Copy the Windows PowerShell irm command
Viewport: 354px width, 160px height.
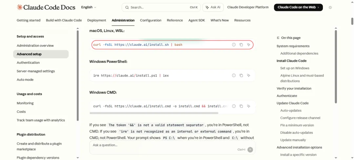[241, 76]
